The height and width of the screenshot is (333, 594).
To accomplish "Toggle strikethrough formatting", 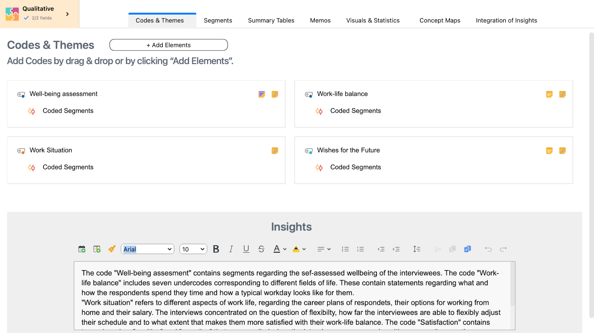I will tap(261, 249).
